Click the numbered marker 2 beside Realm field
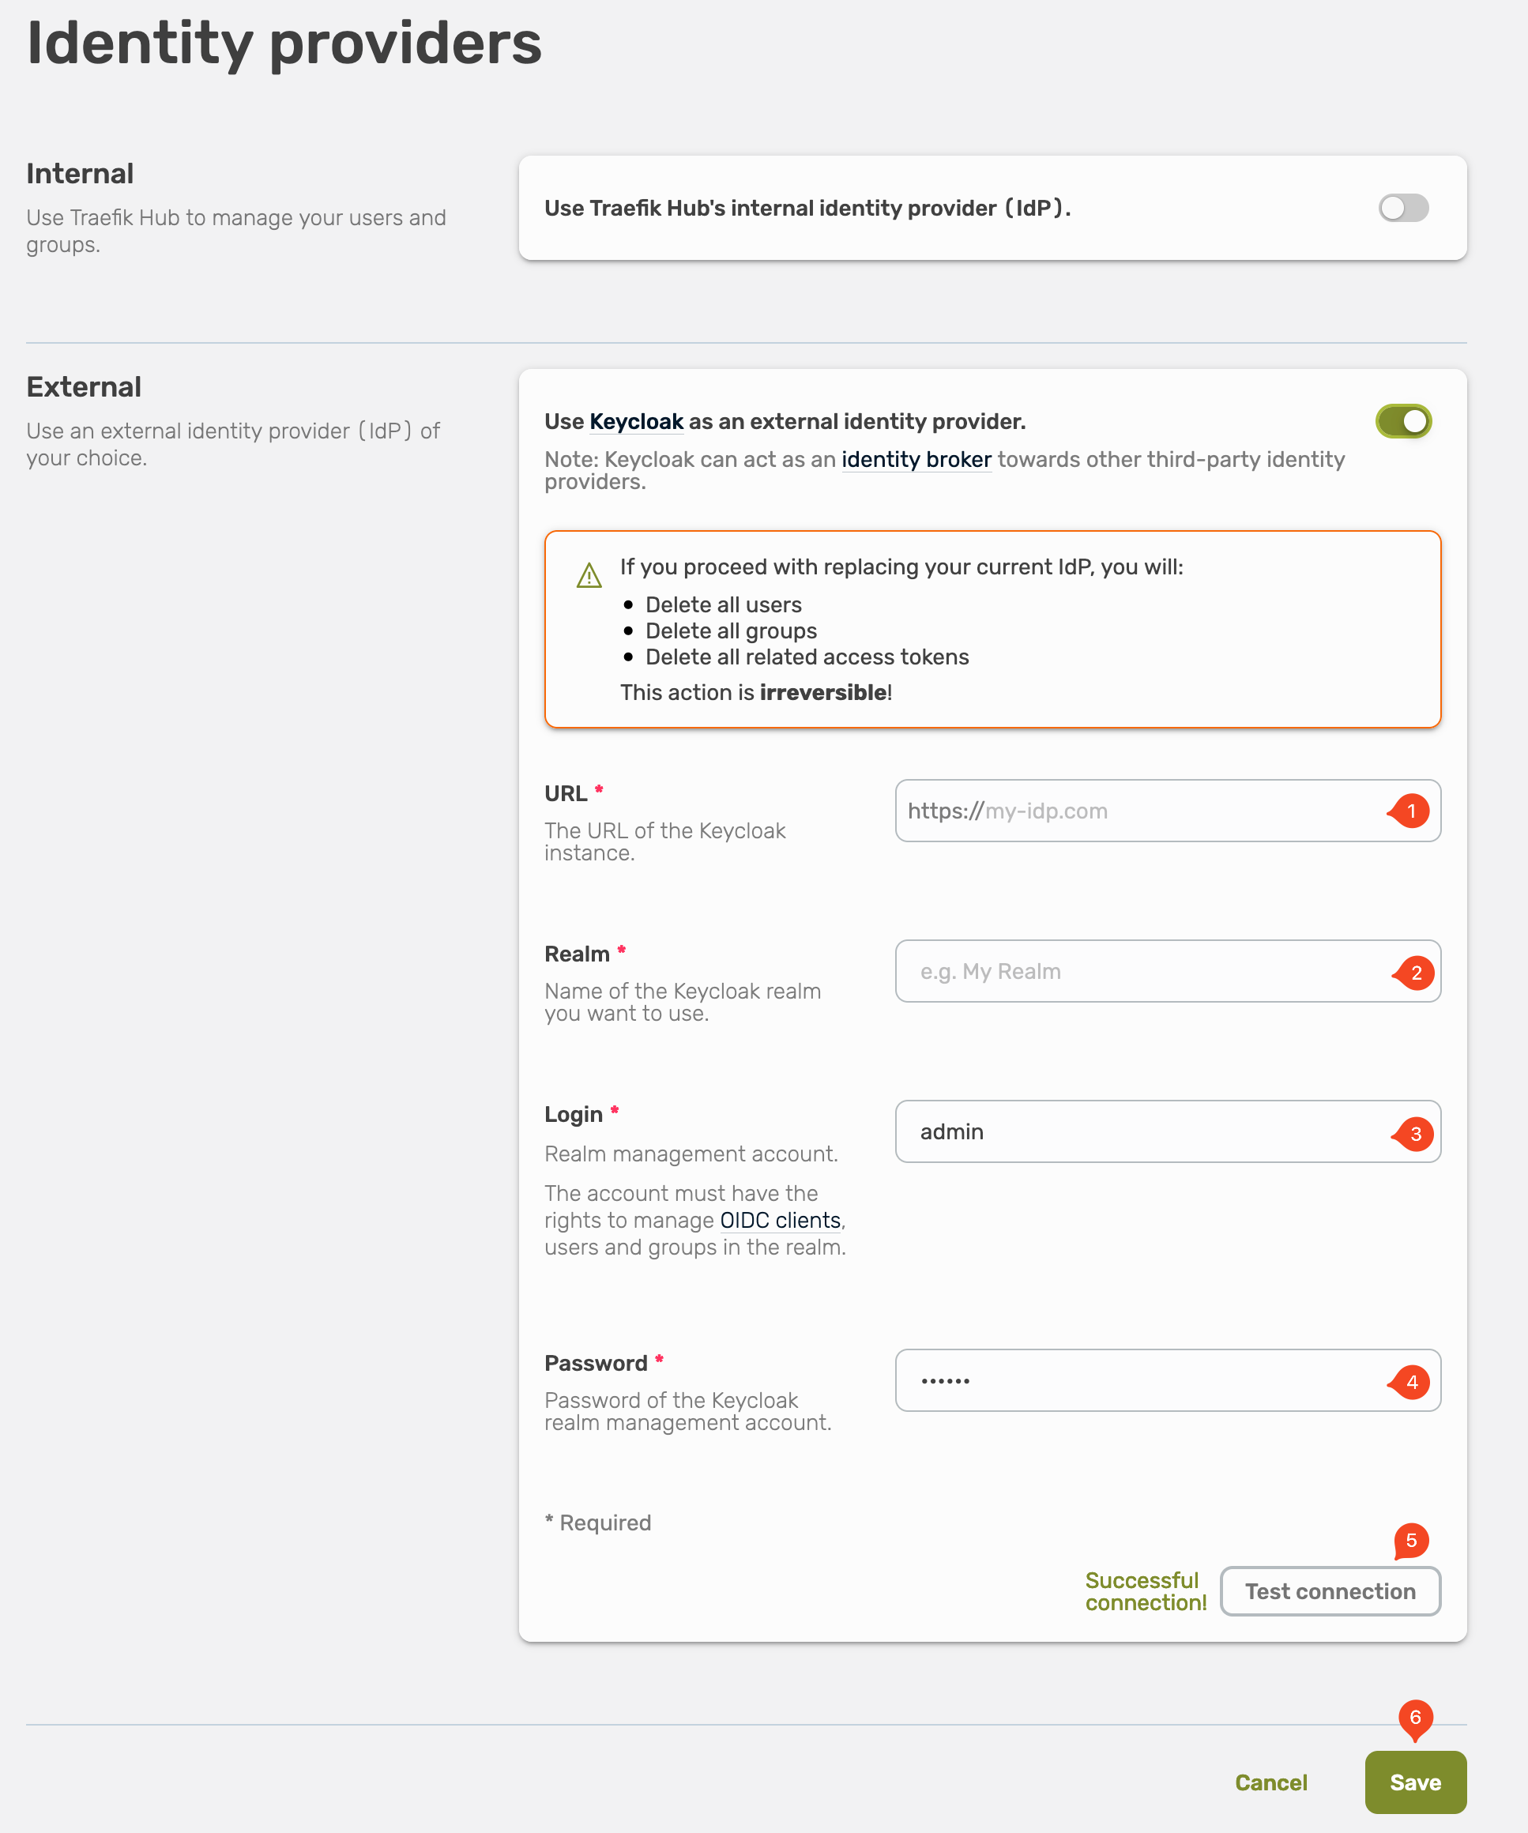 [1417, 972]
